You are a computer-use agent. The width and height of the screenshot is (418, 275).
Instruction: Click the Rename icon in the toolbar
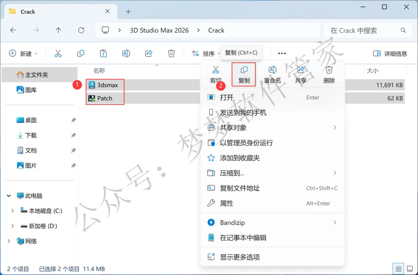click(x=126, y=53)
